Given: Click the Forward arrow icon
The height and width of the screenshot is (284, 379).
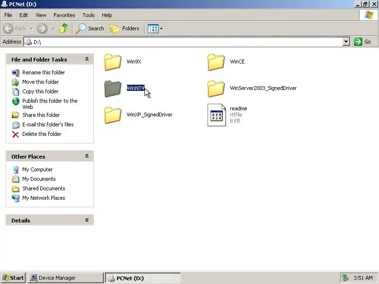Looking at the screenshot, I should 42,28.
